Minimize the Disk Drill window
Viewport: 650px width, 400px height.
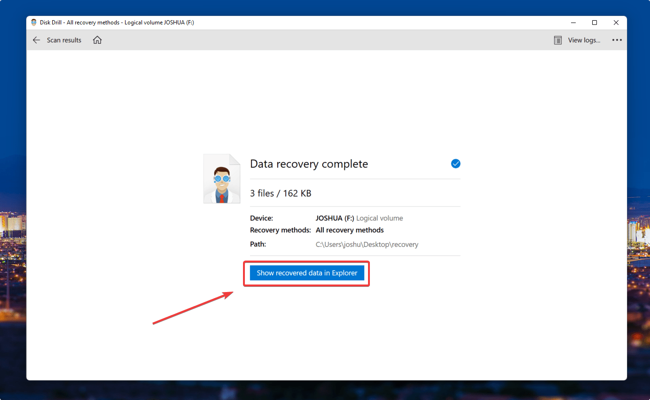[573, 23]
